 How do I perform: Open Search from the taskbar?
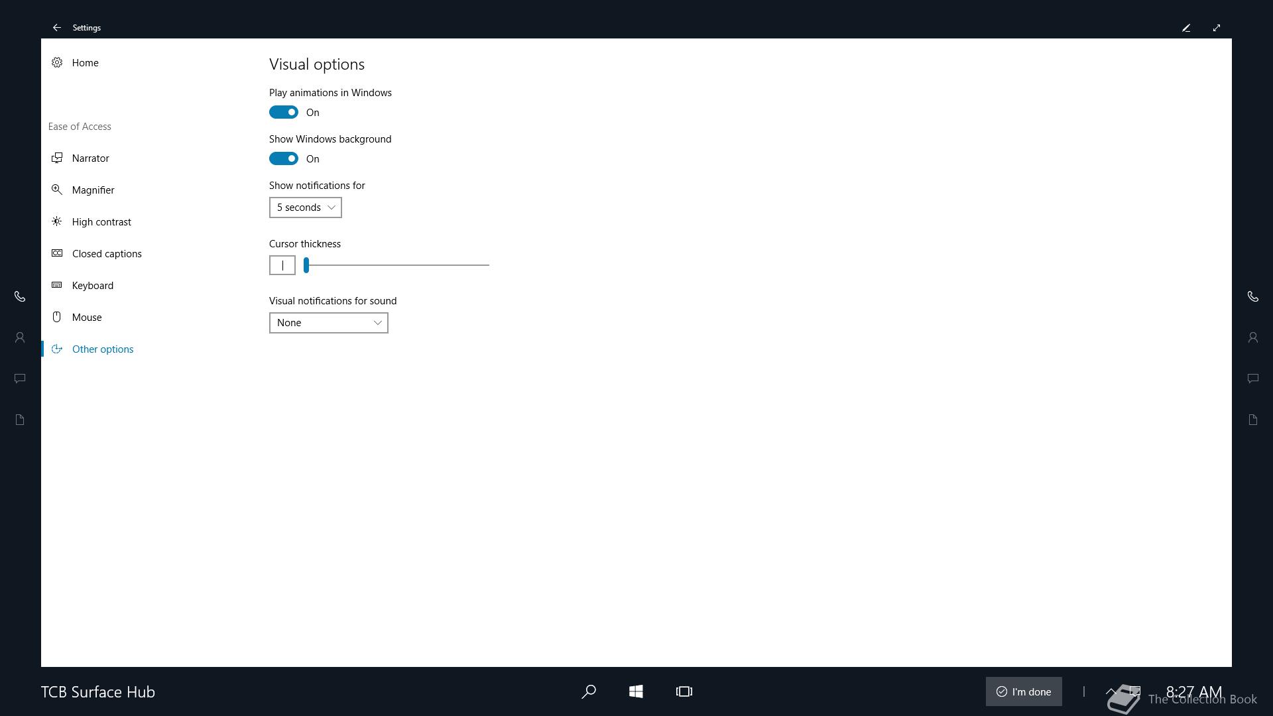[588, 691]
